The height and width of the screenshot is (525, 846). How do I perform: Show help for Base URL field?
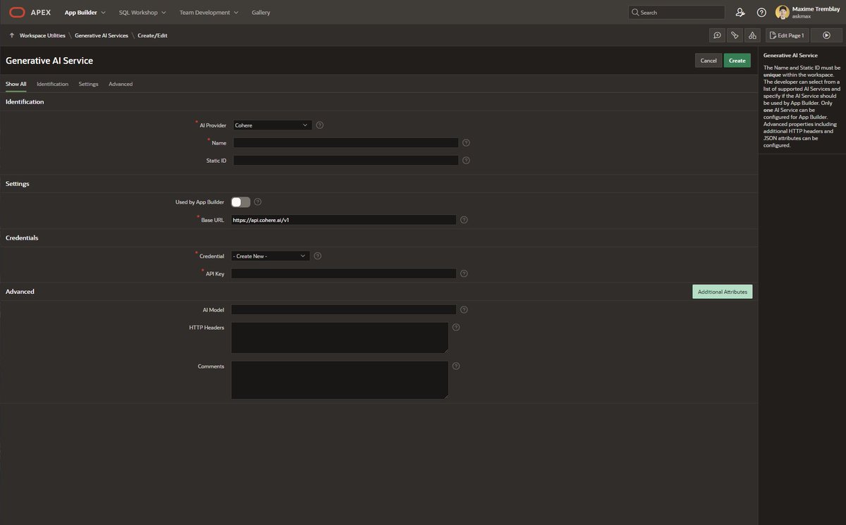(x=464, y=220)
